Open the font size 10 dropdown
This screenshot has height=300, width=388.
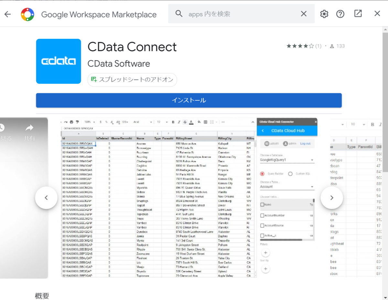(162, 122)
